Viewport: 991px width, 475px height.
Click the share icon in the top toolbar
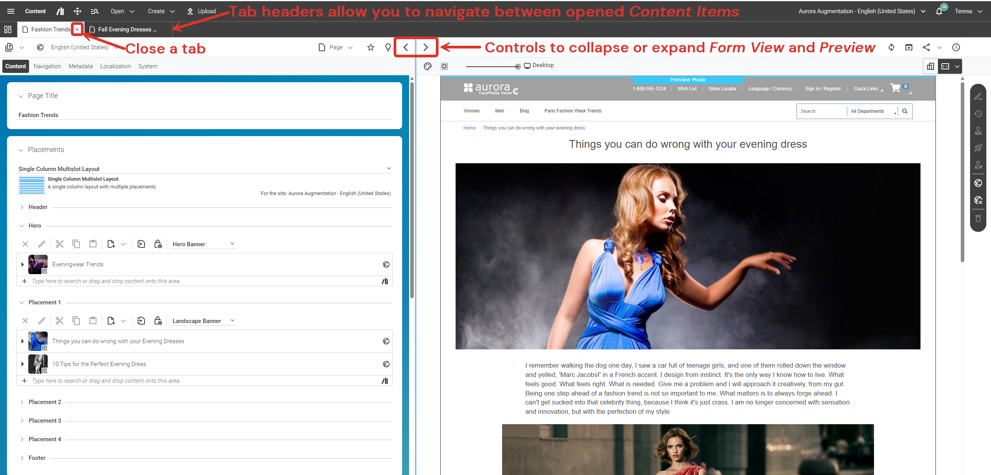[x=927, y=47]
